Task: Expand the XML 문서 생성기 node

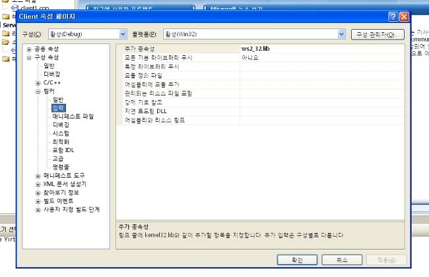Action: tap(38, 185)
